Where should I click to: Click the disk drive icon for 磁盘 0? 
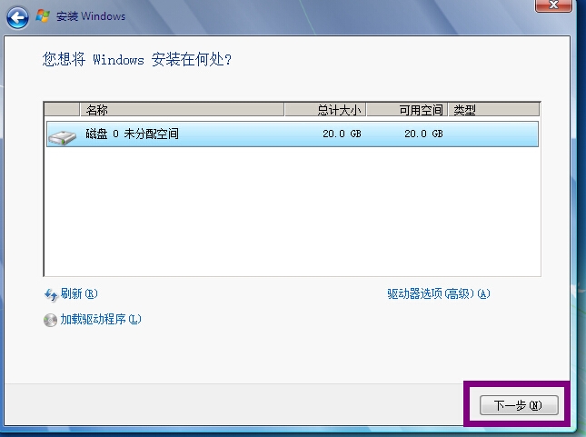coord(62,137)
